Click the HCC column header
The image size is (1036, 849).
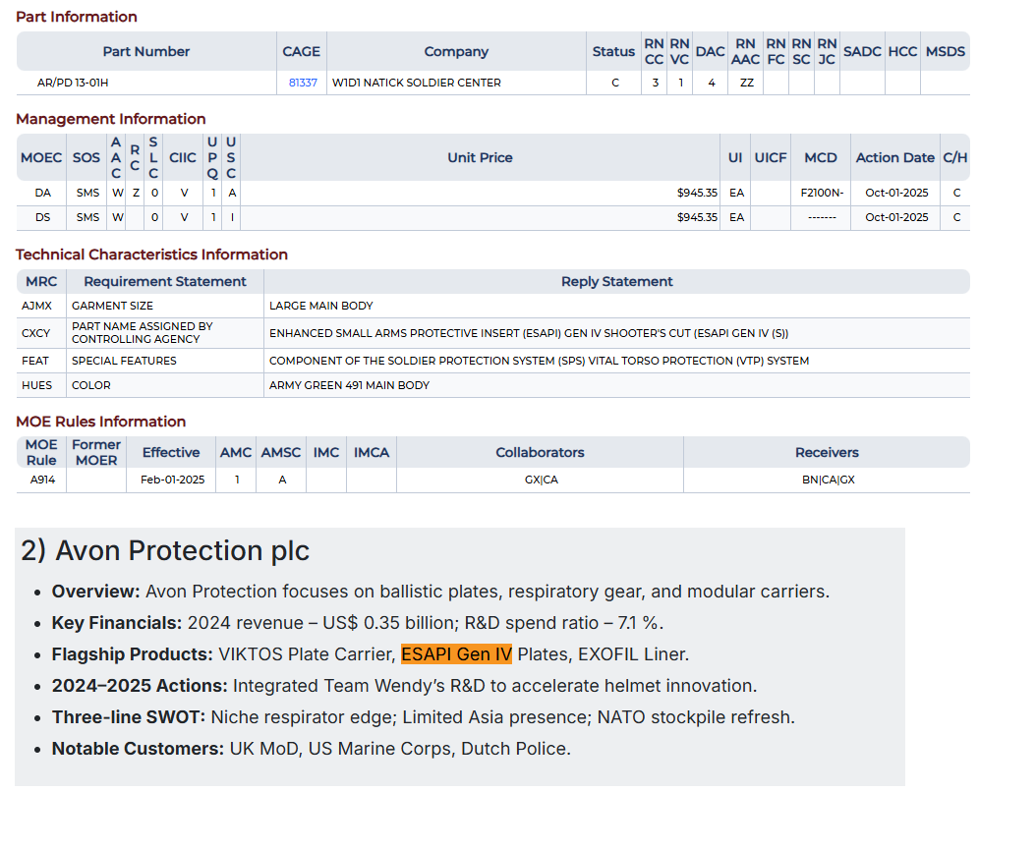(902, 51)
